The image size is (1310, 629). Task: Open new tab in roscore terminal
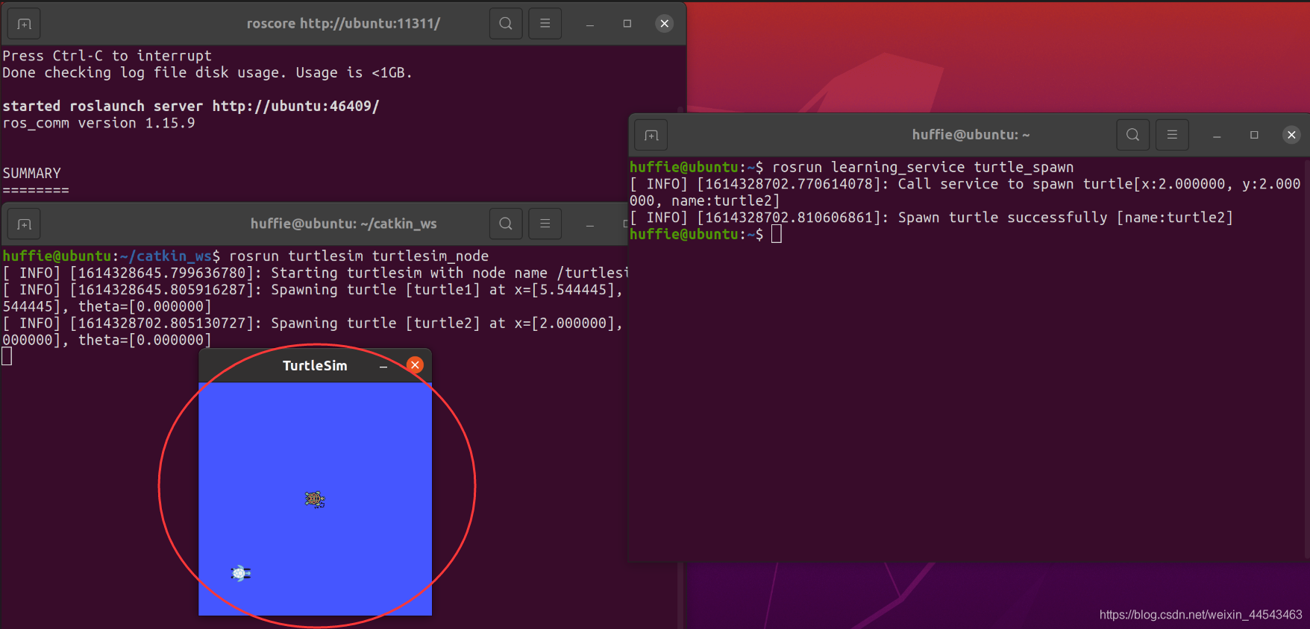click(x=25, y=24)
